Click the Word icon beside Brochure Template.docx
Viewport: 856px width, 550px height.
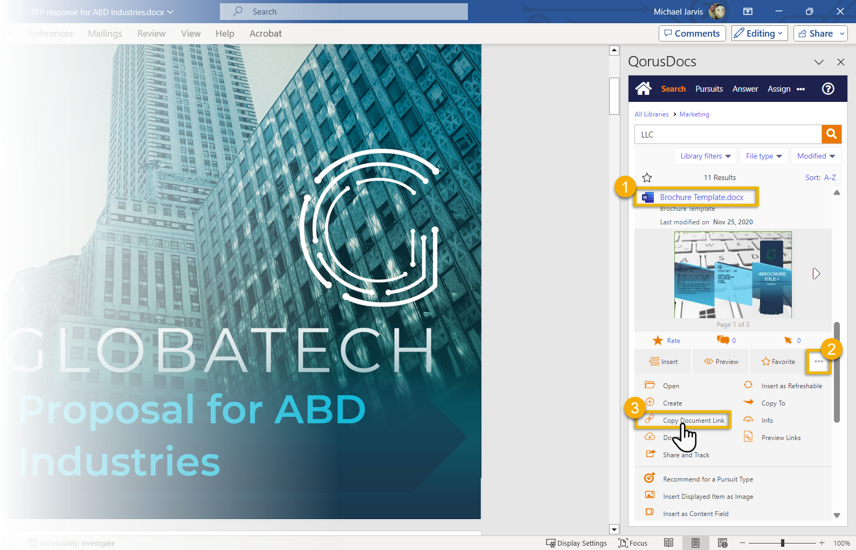click(x=647, y=197)
